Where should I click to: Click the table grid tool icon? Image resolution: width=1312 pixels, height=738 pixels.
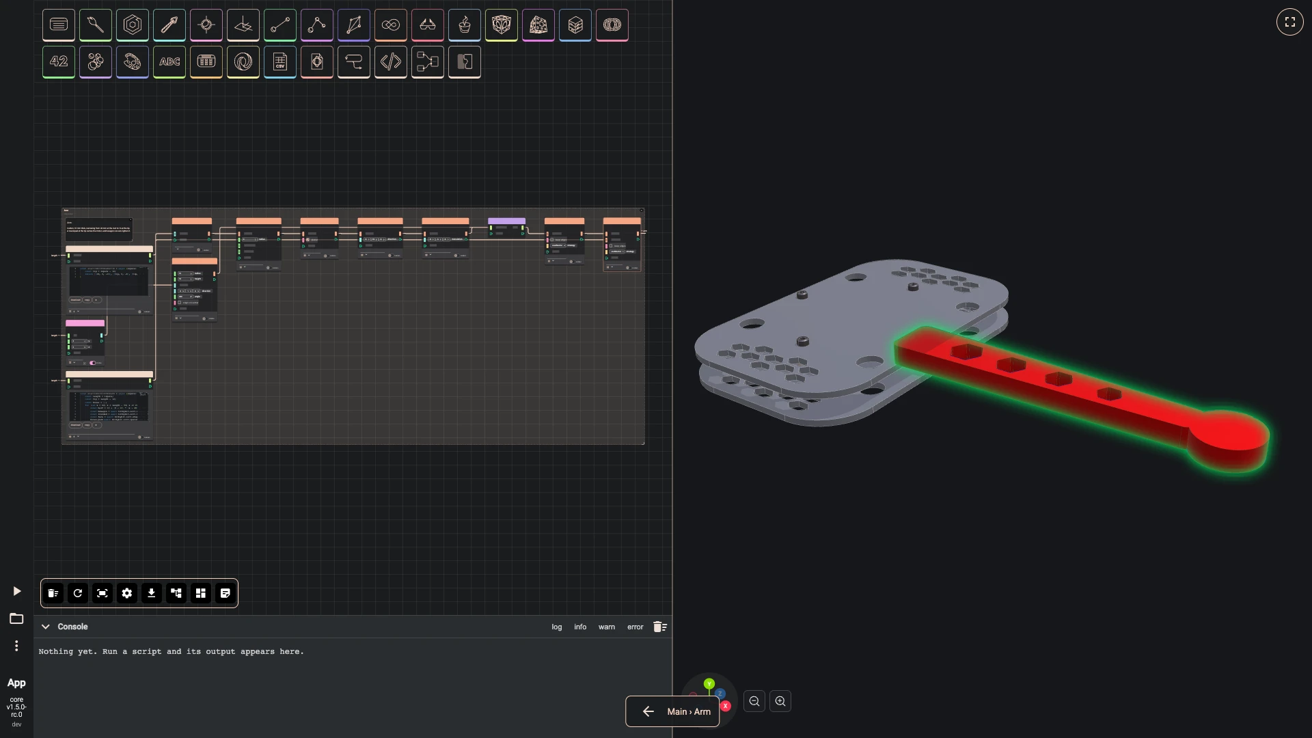tap(206, 62)
